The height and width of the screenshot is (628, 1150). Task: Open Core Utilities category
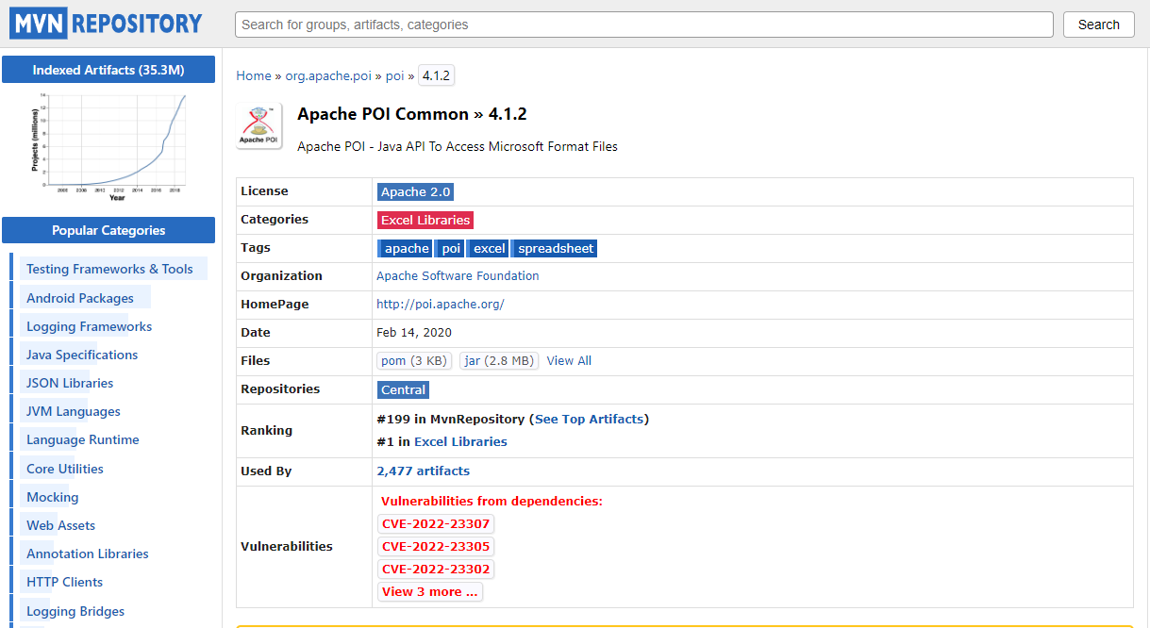(65, 469)
